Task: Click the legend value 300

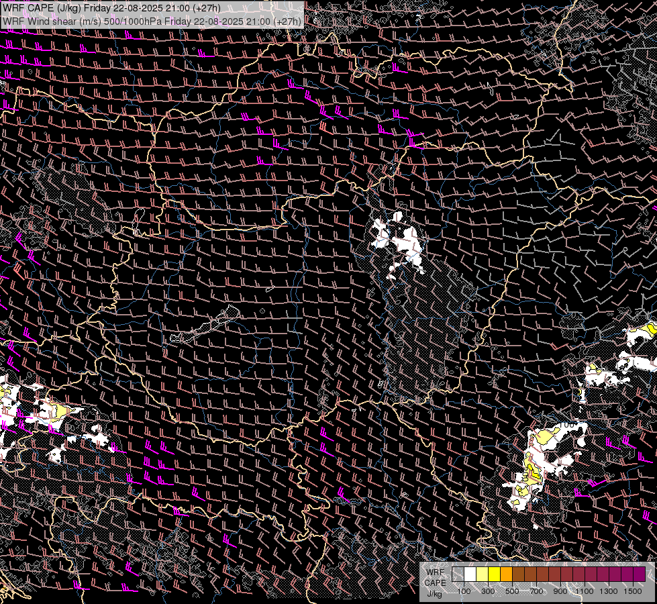Action: pos(488,591)
